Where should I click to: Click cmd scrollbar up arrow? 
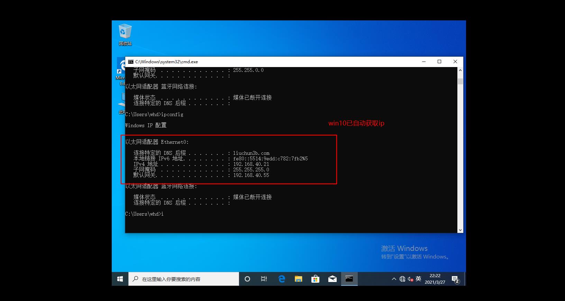point(460,70)
